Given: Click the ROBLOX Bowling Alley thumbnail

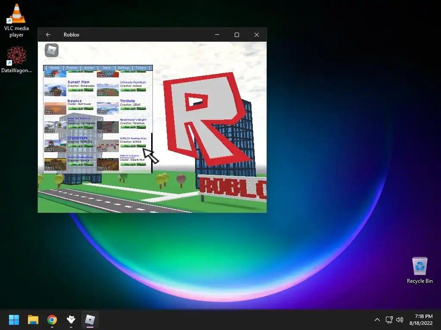Looking at the screenshot, I should pyautogui.click(x=108, y=146).
